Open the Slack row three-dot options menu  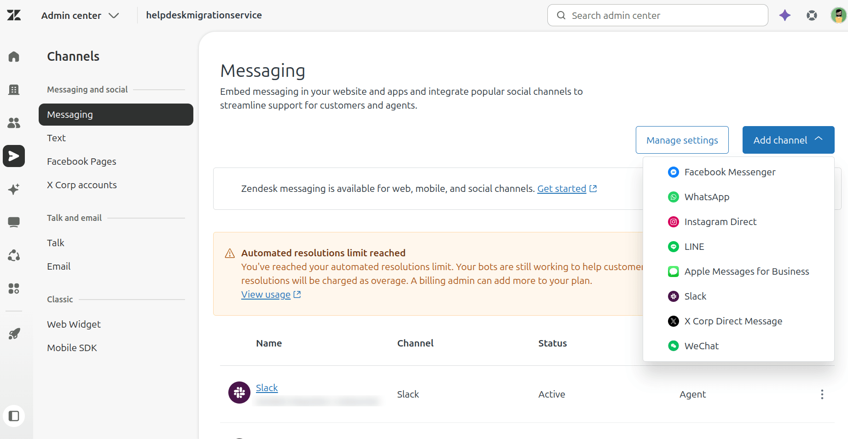tap(822, 394)
